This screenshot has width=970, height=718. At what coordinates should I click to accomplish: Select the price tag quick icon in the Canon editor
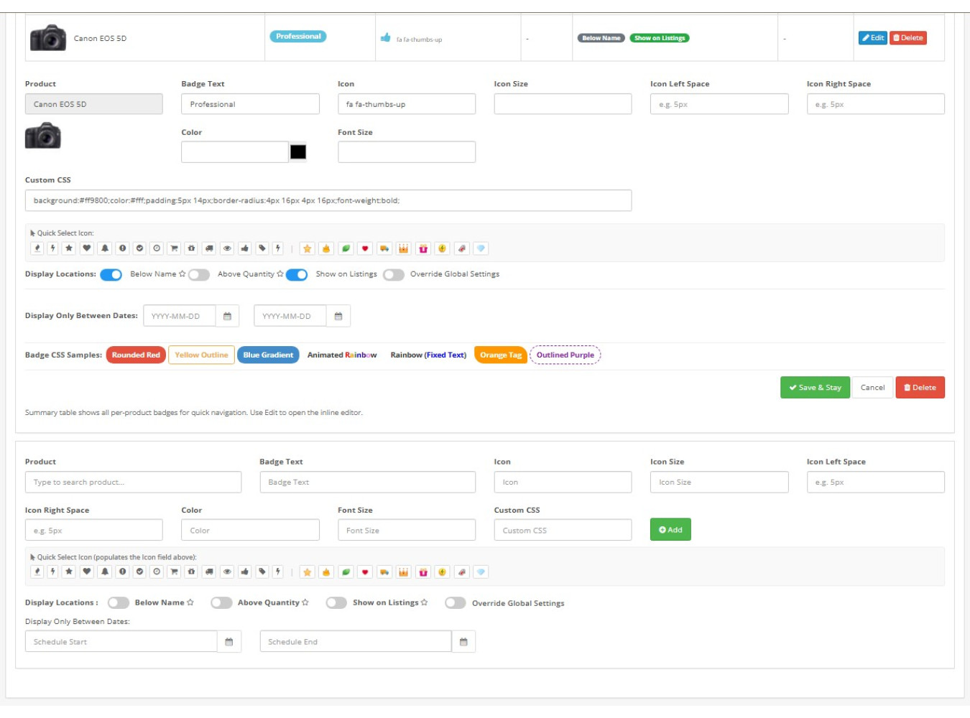tap(262, 248)
